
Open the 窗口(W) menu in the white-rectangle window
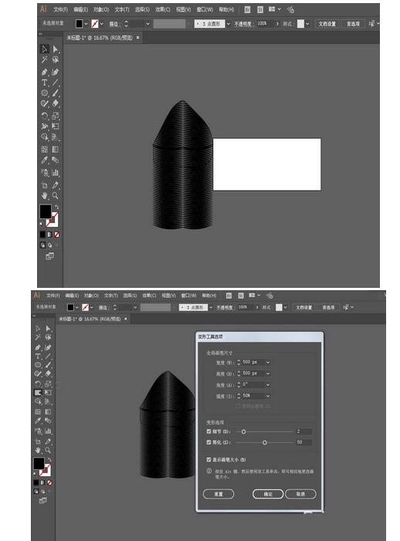[205, 10]
